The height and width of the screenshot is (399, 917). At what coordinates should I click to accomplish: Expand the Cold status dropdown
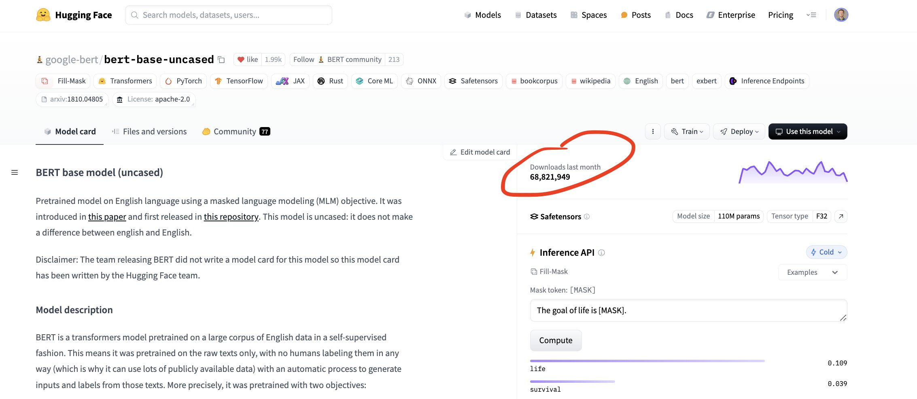pos(826,252)
